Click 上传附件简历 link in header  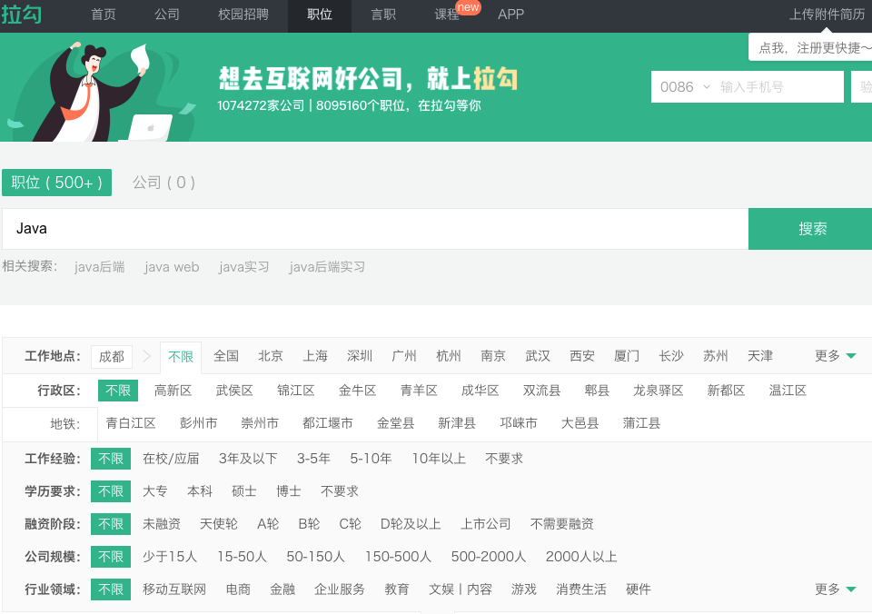827,15
